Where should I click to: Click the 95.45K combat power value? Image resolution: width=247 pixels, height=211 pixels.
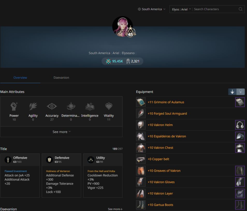[118, 61]
